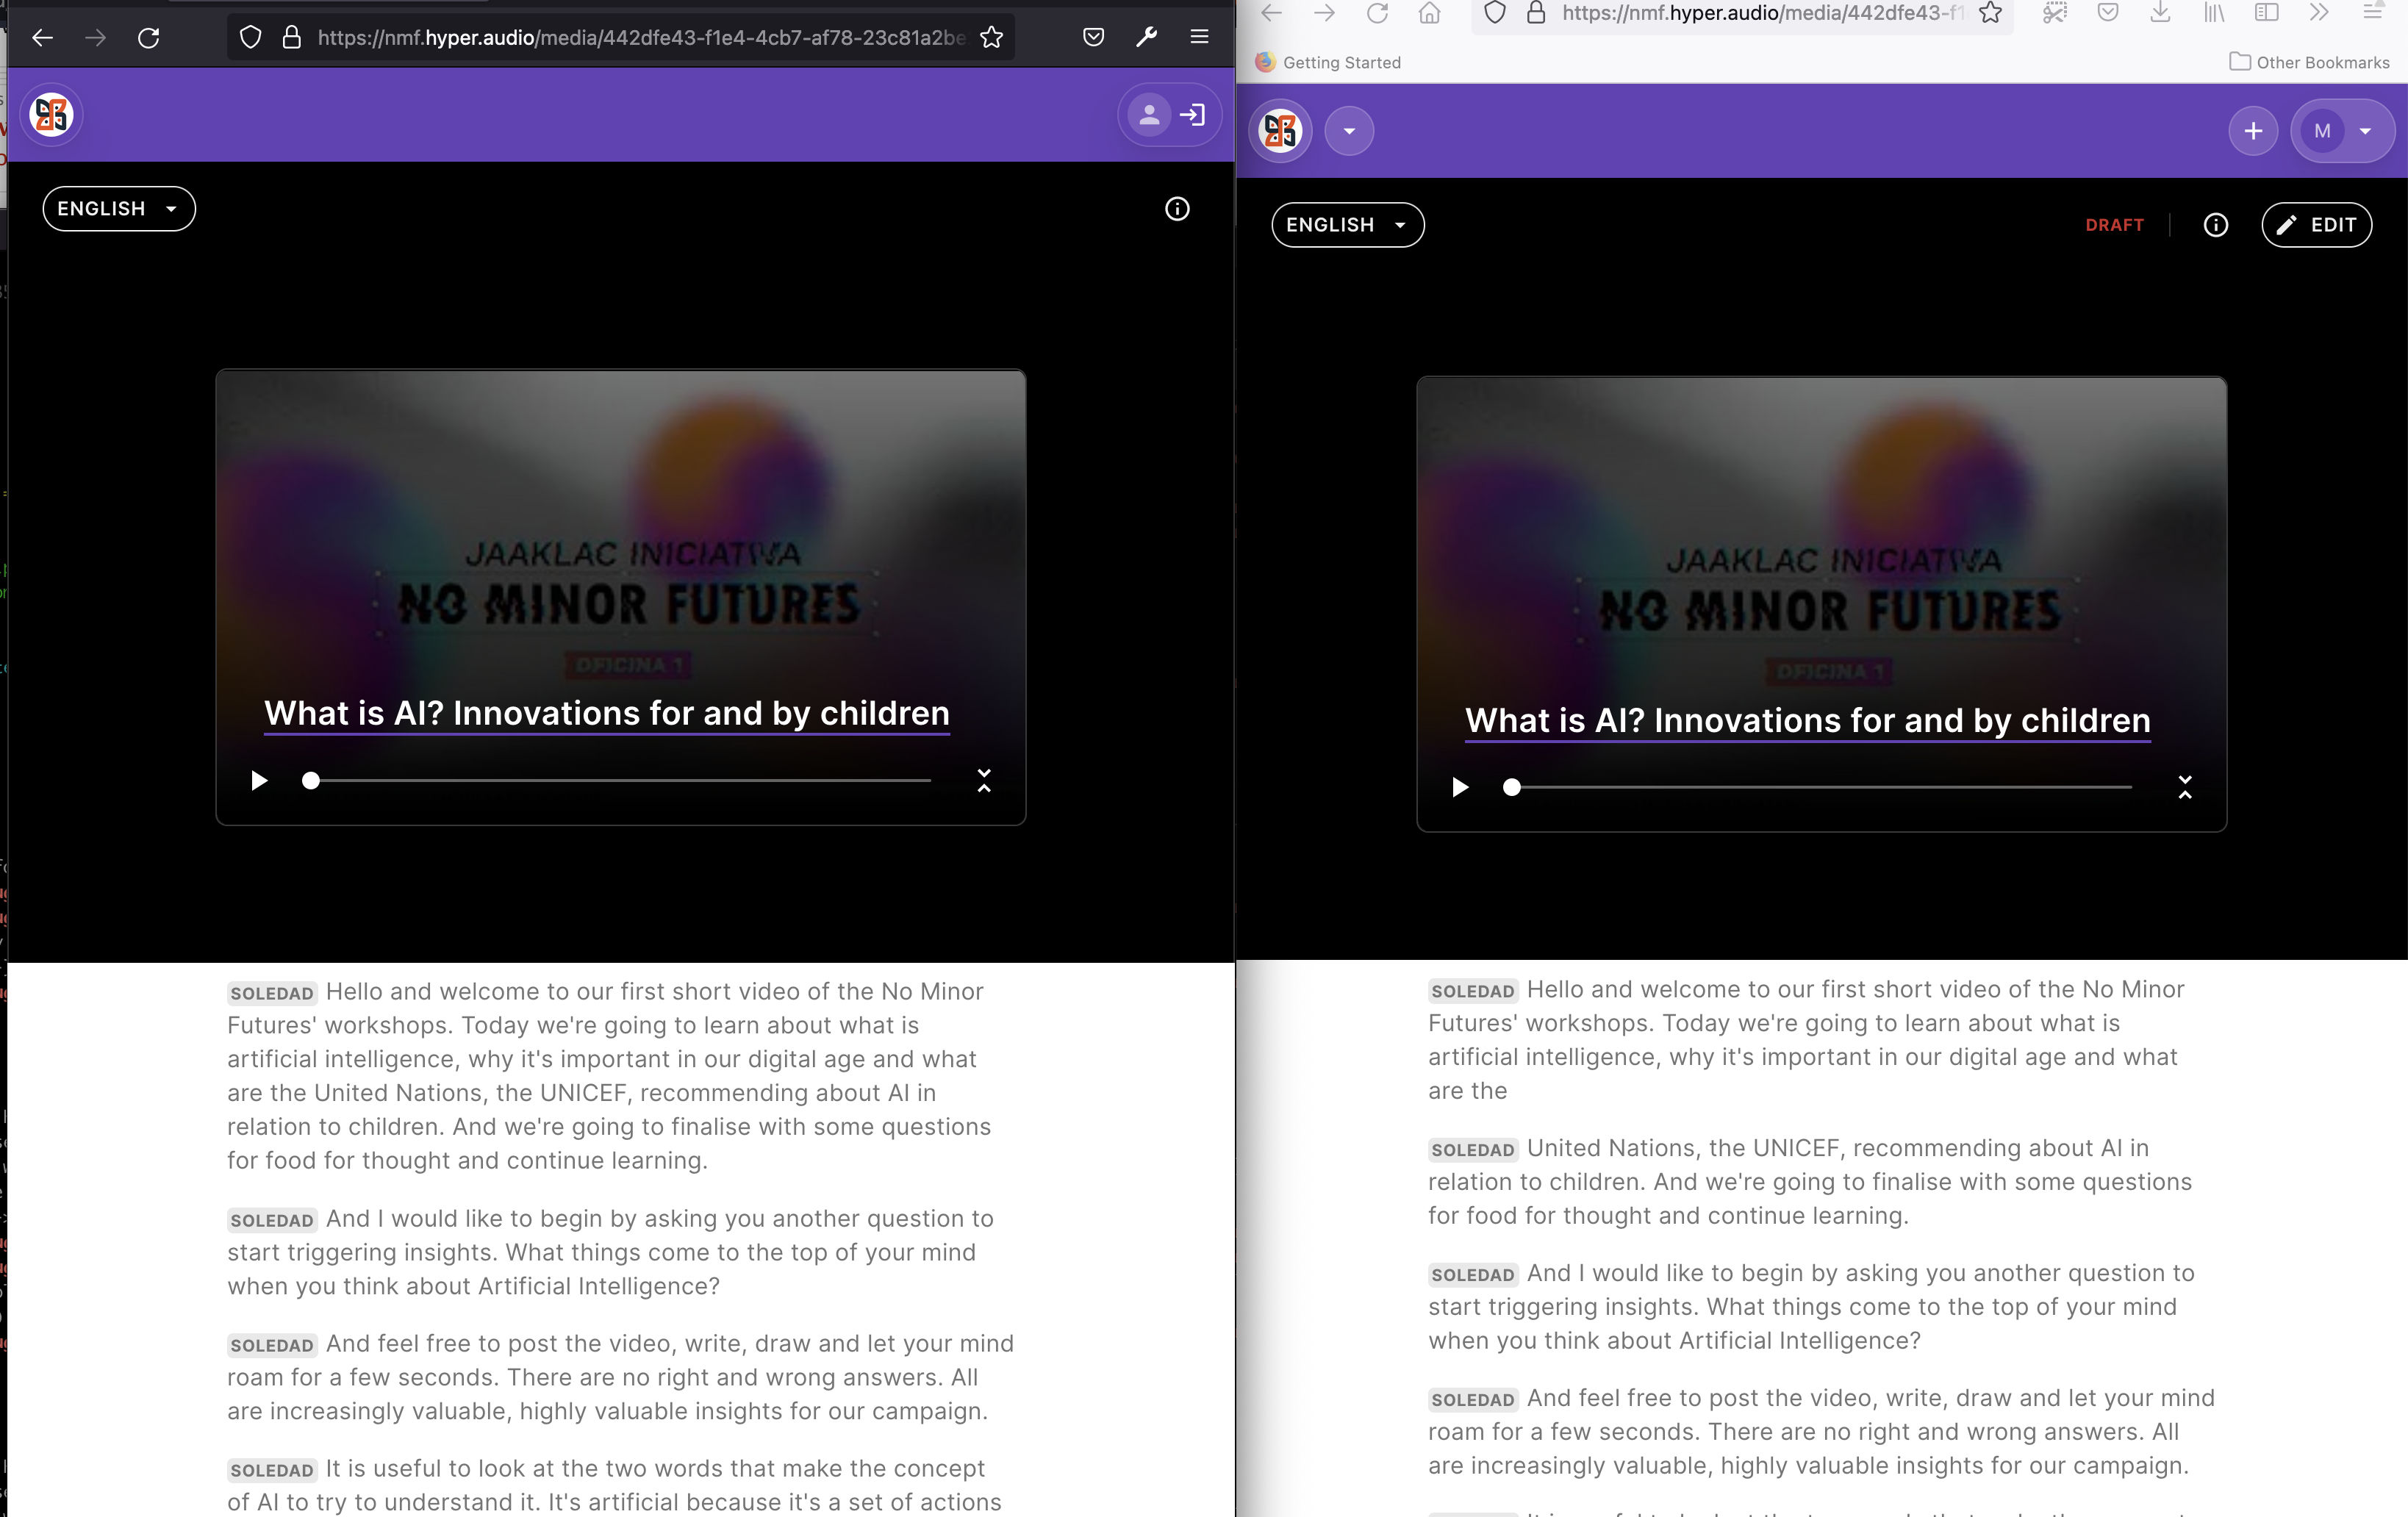Open Getting Started bookmark
Image resolution: width=2408 pixels, height=1517 pixels.
pyautogui.click(x=1328, y=62)
